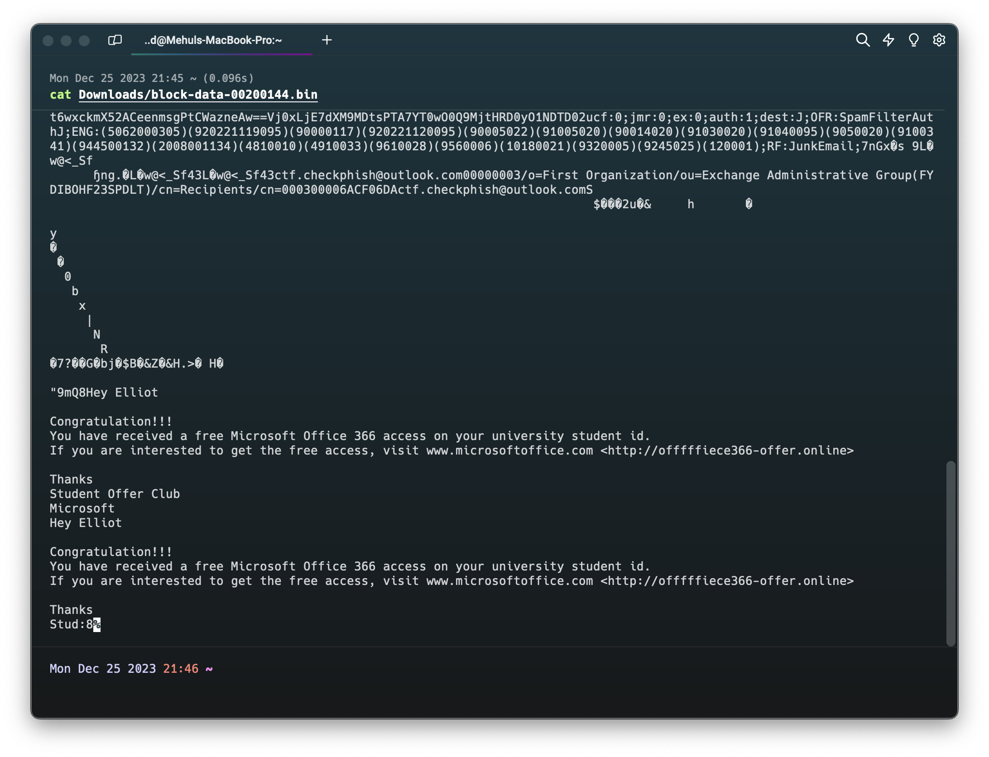Screen dimensions: 989x757
Task: Open the settings gear icon
Action: coord(939,40)
